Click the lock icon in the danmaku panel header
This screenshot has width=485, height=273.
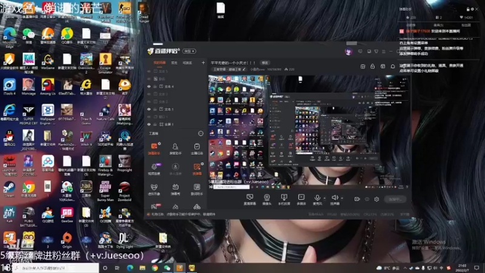468,9
